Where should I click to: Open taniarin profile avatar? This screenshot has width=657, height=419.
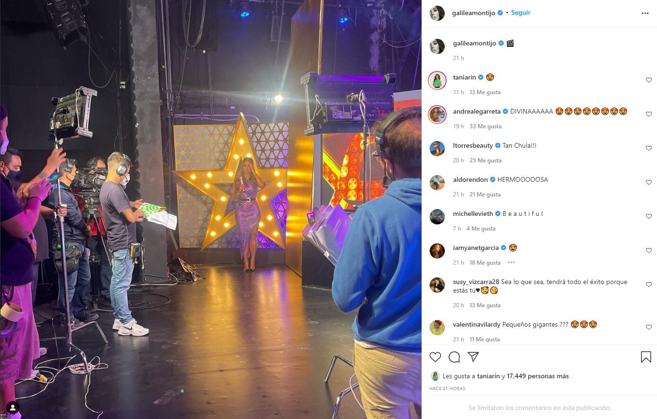(x=437, y=80)
